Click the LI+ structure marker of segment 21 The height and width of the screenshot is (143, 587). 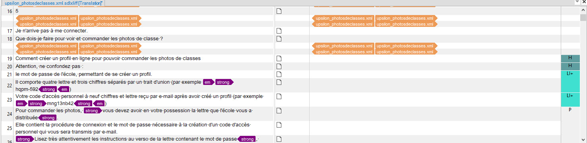570,74
